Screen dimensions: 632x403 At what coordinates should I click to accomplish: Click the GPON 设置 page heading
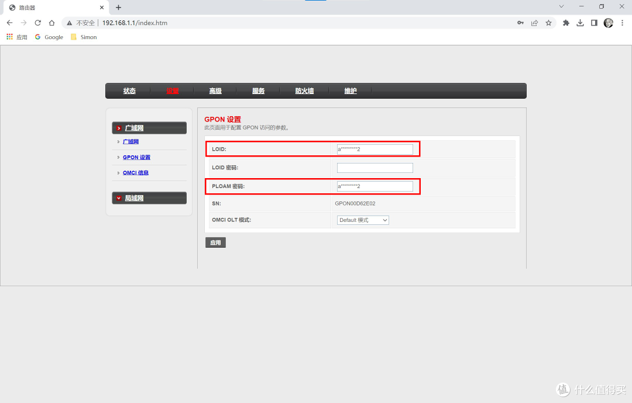click(222, 120)
